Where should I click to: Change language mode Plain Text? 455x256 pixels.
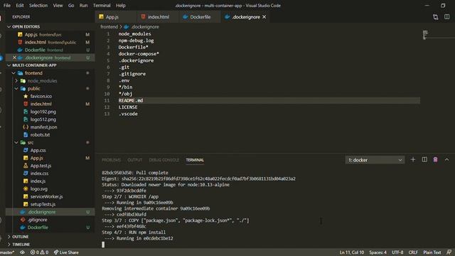(432, 252)
